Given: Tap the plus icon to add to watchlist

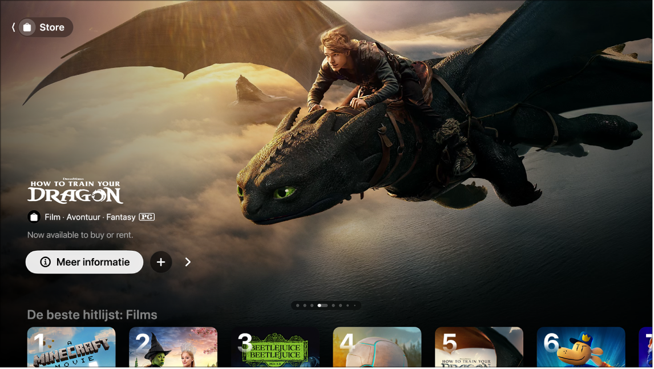Looking at the screenshot, I should 161,262.
